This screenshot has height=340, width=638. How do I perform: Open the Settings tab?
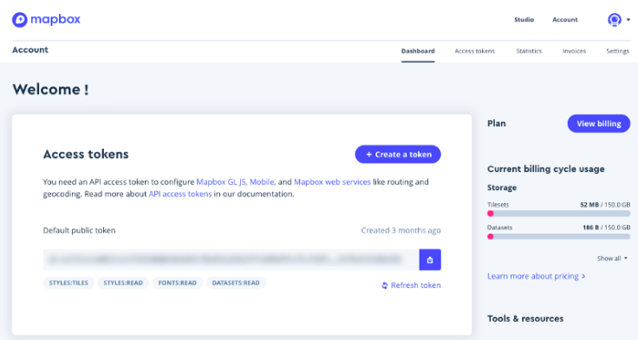pyautogui.click(x=617, y=51)
